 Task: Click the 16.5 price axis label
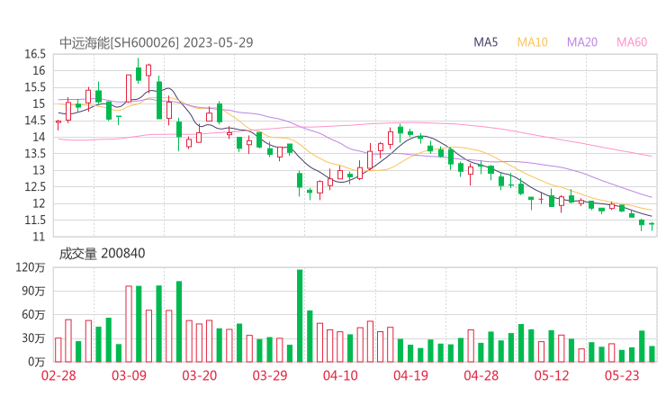[x=35, y=54]
